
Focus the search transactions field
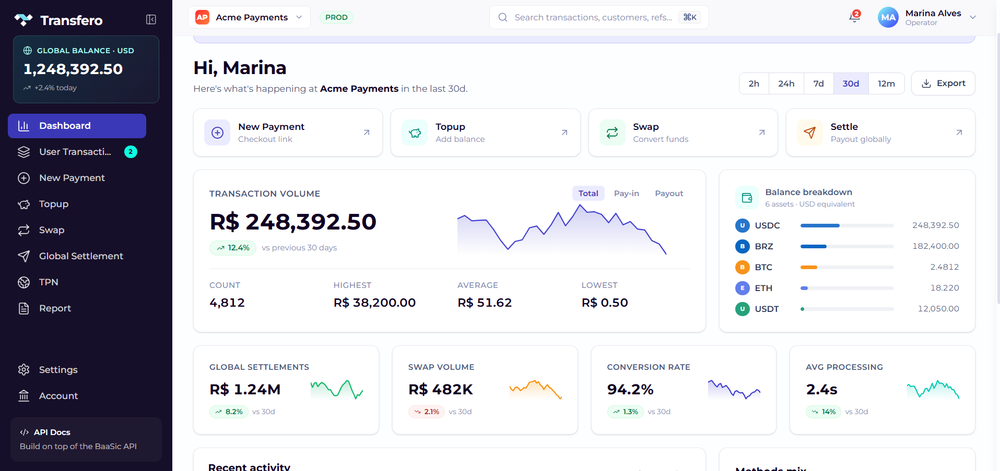click(x=599, y=17)
